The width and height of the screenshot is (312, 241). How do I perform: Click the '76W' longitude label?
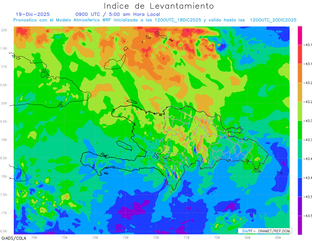[x=34, y=237]
